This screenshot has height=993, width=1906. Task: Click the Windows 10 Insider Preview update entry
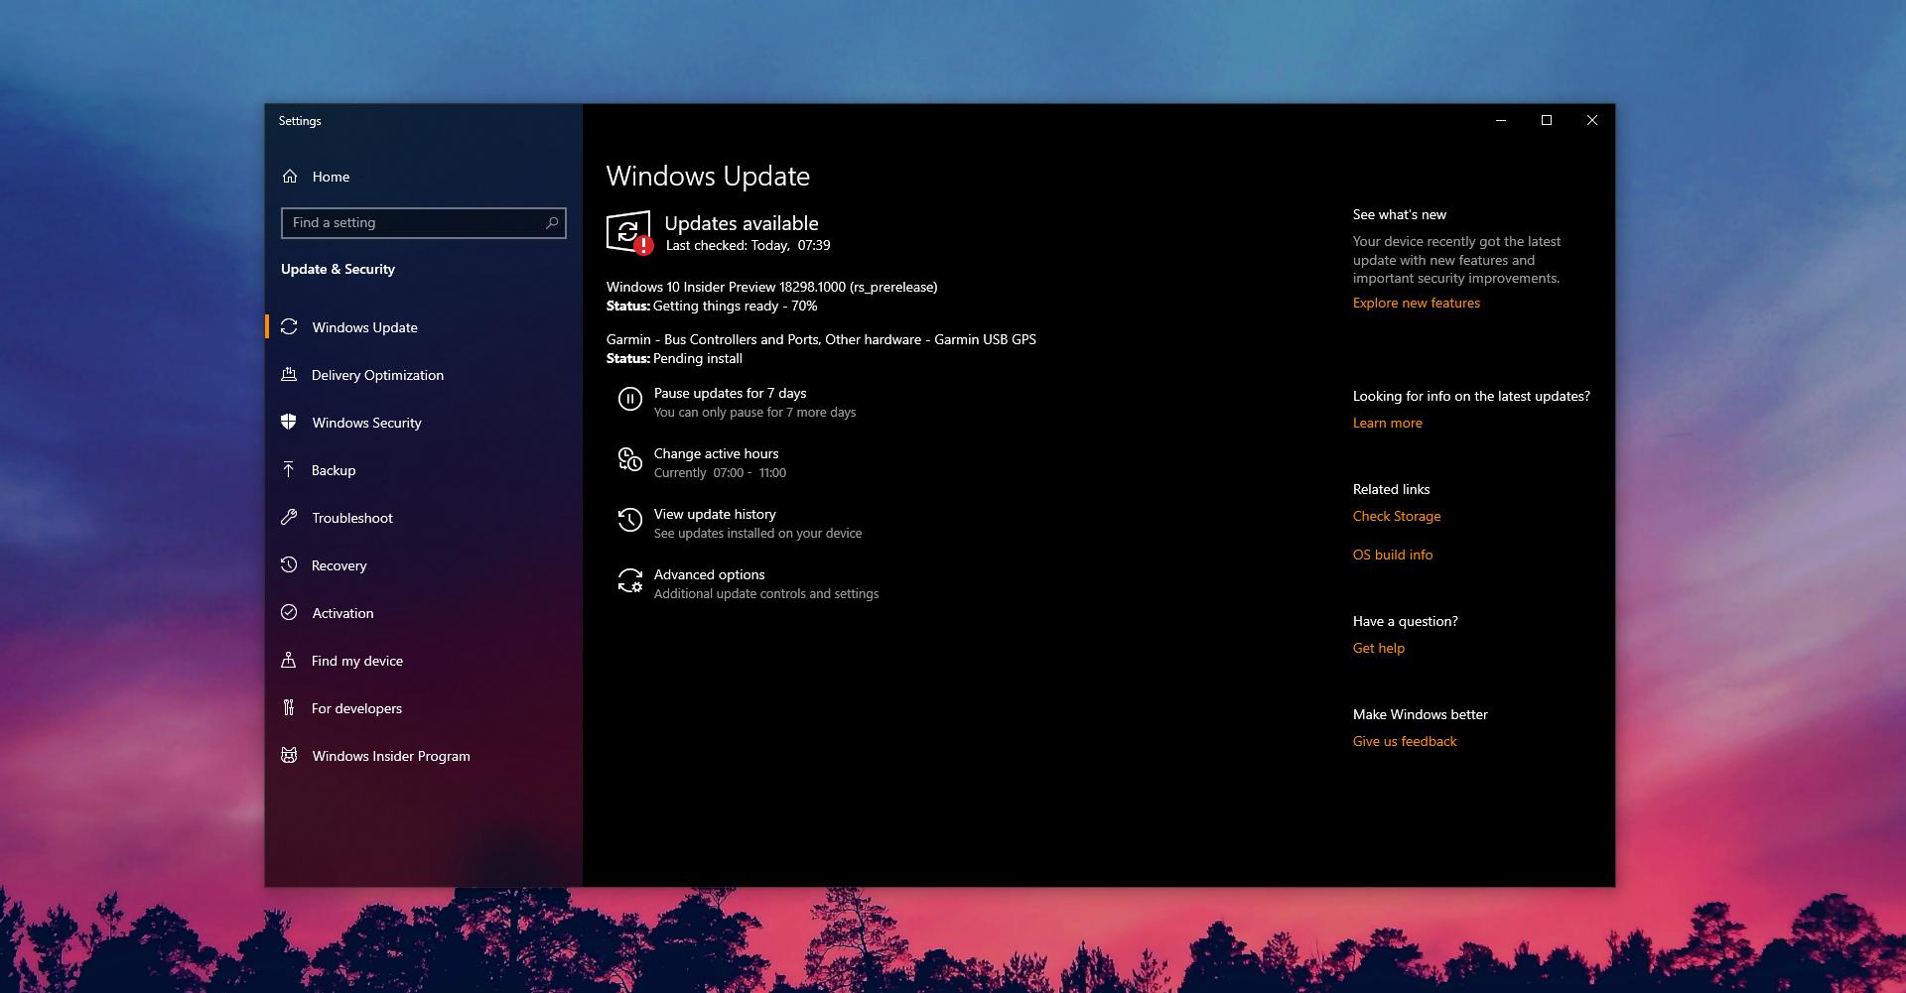(x=771, y=287)
